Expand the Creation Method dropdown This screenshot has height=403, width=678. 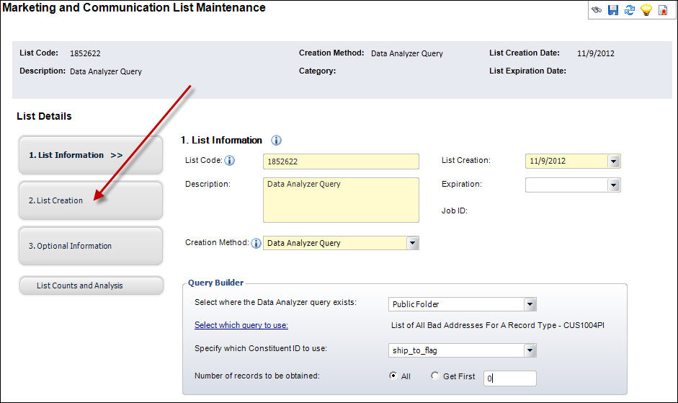click(x=412, y=244)
